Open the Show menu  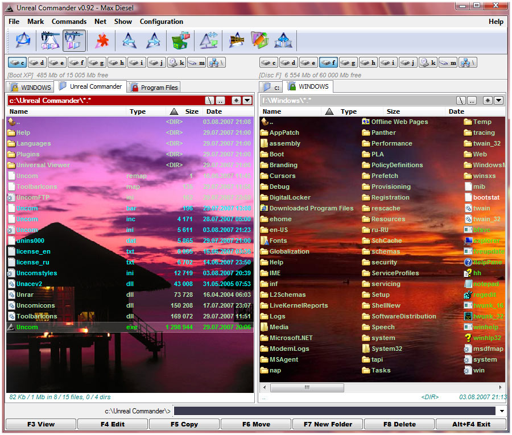[123, 22]
